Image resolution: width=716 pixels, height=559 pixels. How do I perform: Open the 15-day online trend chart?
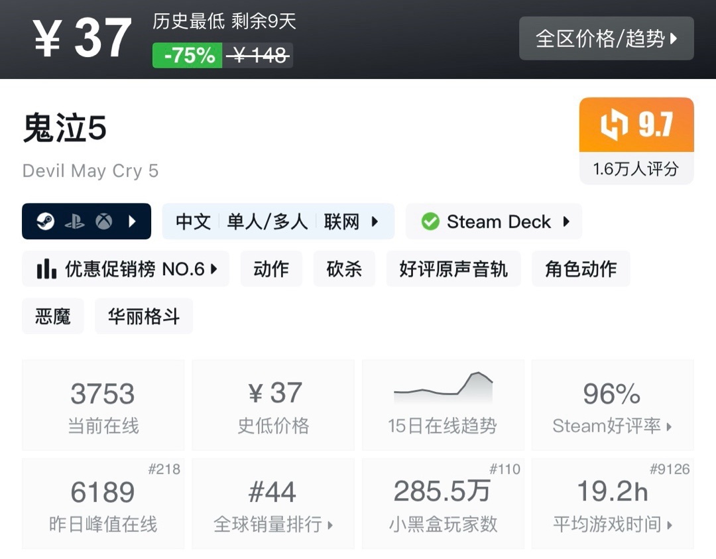coord(443,405)
